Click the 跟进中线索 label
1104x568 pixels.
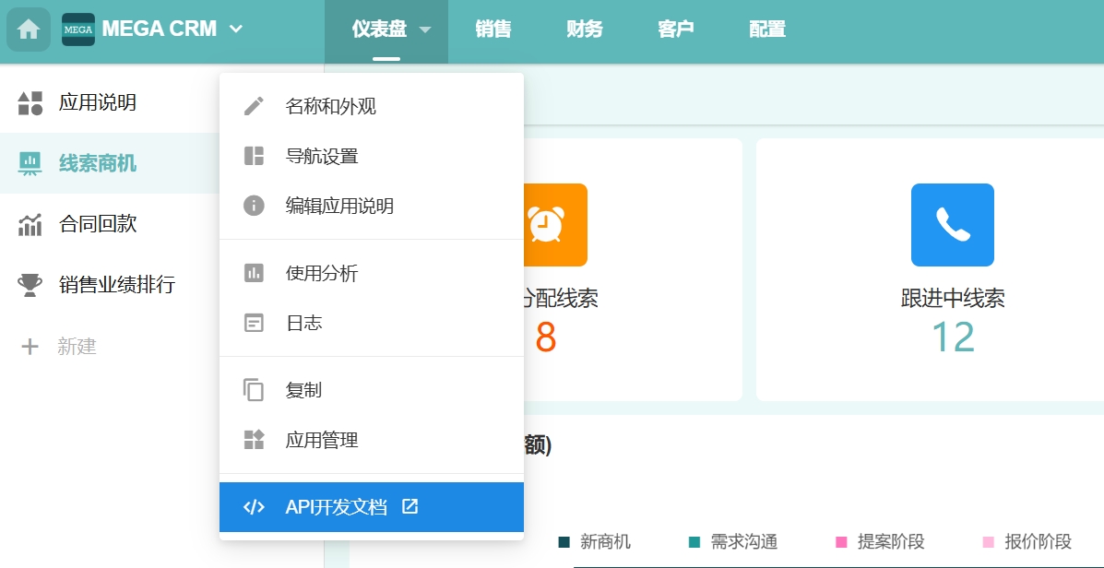[953, 299]
